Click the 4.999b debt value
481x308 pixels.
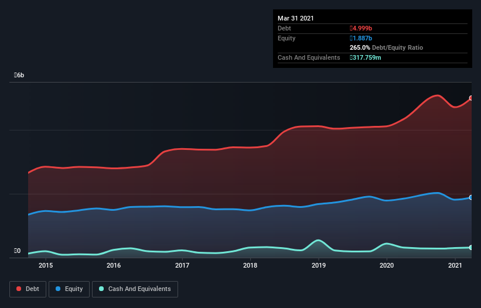pyautogui.click(x=361, y=28)
